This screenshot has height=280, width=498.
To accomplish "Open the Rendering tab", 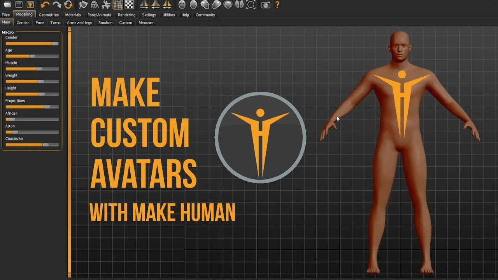I will click(126, 15).
